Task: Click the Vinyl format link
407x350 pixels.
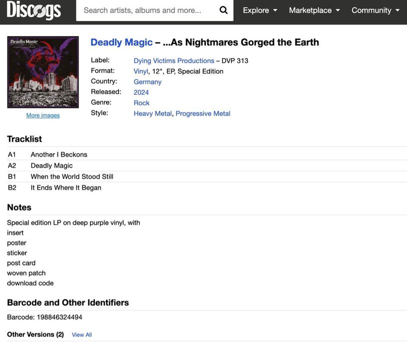Action: pyautogui.click(x=141, y=71)
